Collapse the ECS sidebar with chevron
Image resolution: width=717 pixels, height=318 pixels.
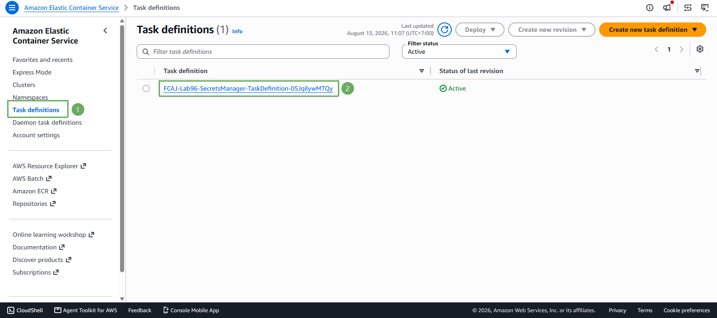click(x=105, y=30)
